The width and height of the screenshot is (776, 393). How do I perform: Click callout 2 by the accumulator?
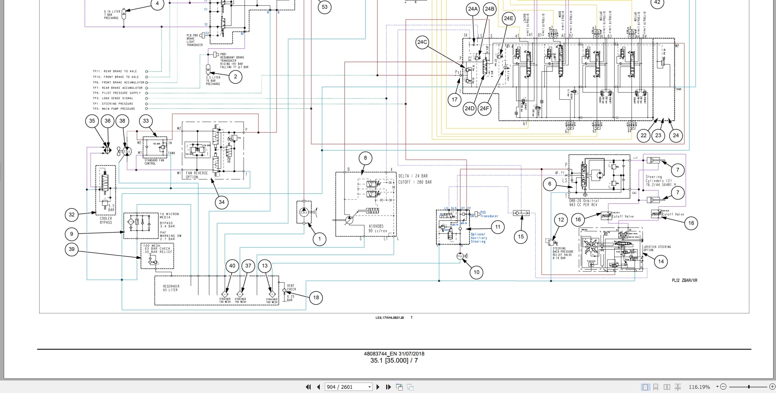[236, 77]
